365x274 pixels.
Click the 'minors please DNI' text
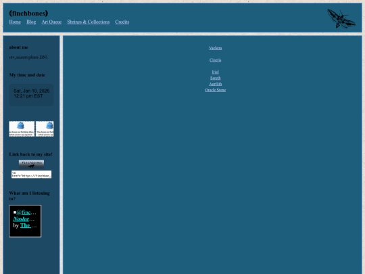[x=32, y=57]
